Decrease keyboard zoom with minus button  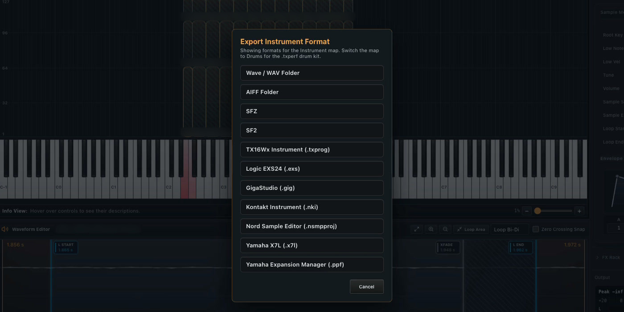527,211
